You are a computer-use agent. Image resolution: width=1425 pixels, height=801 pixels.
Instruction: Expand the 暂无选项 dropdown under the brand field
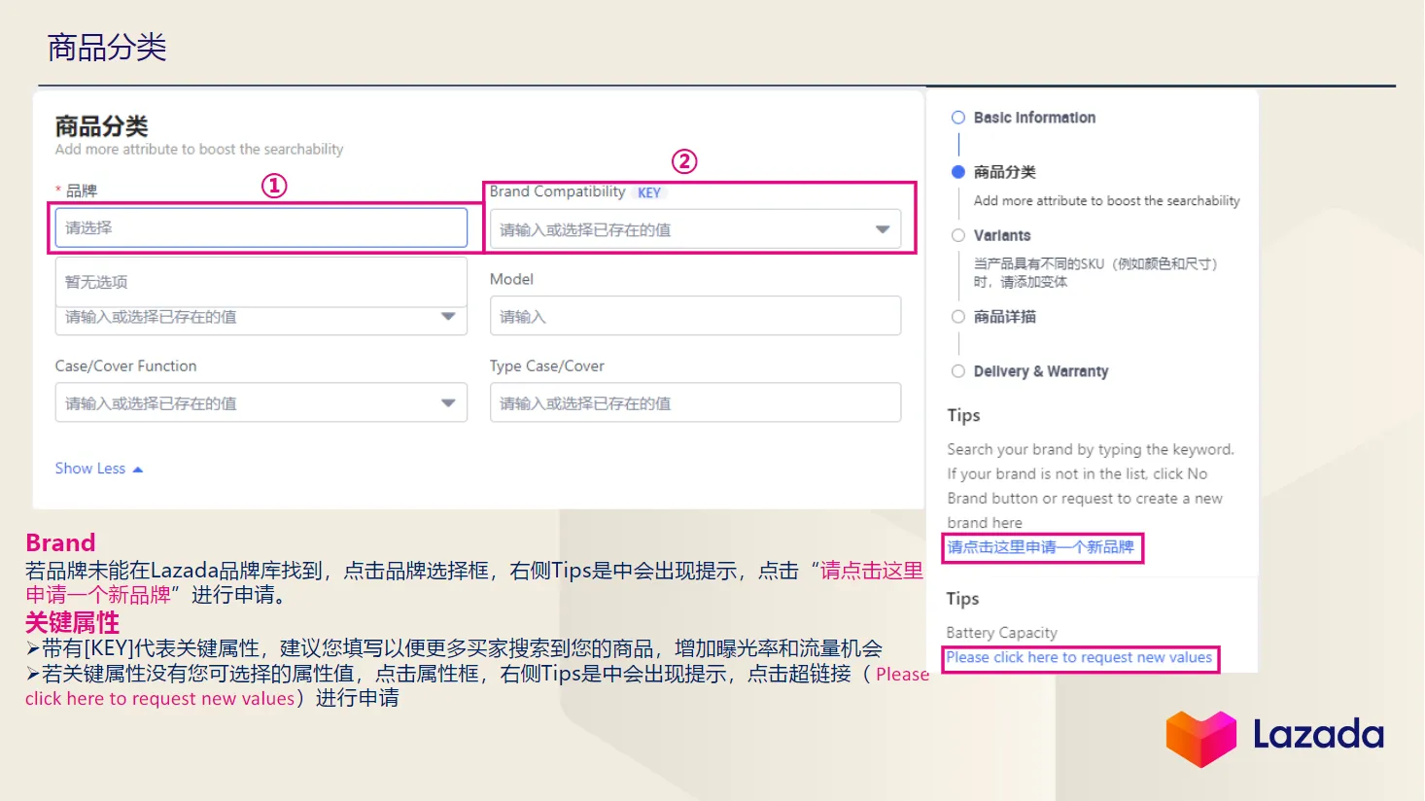pyautogui.click(x=448, y=316)
